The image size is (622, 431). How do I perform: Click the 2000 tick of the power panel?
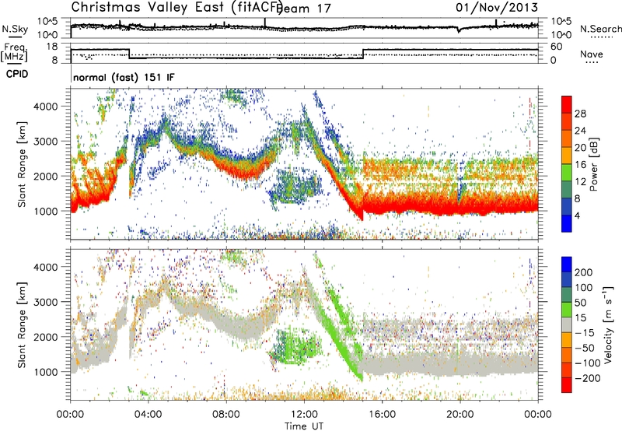point(45,176)
